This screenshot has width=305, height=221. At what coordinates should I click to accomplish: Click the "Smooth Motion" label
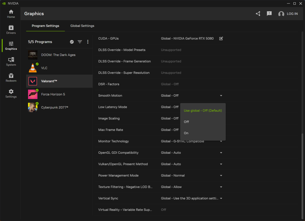point(110,95)
